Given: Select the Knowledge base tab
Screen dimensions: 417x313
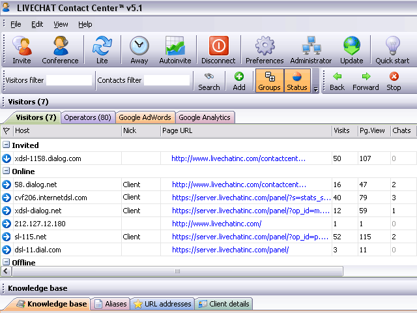Looking at the screenshot, I should (x=51, y=304).
